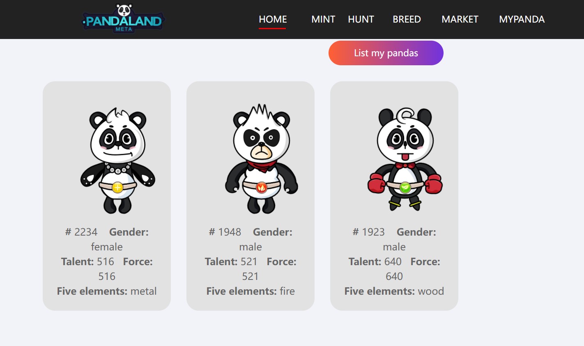Click Five elements: fire label

[x=251, y=291]
